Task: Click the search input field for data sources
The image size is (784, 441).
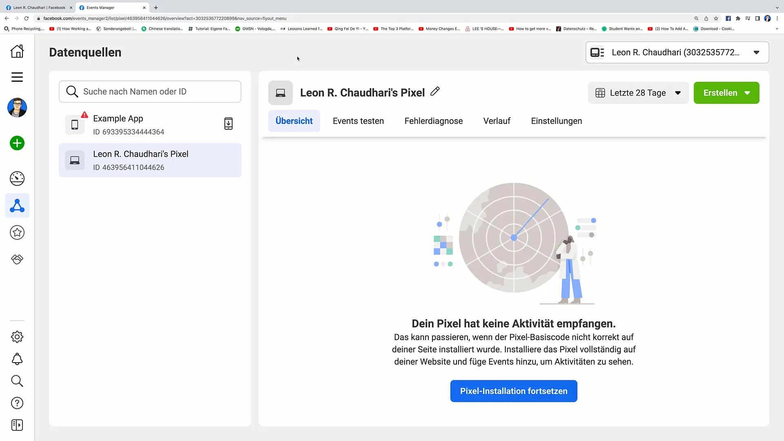Action: 150,91
